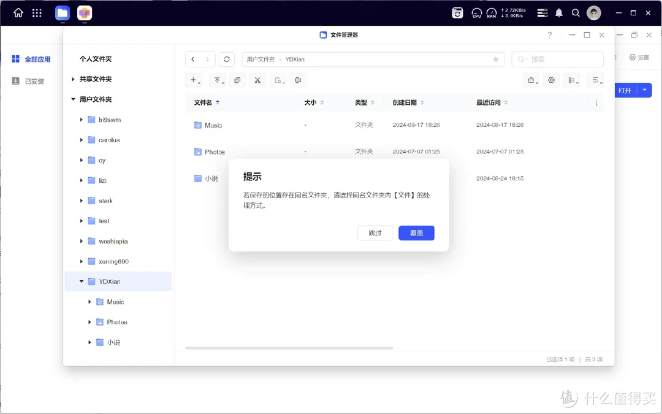Select 个人文件夹 in the sidebar

pyautogui.click(x=96, y=59)
